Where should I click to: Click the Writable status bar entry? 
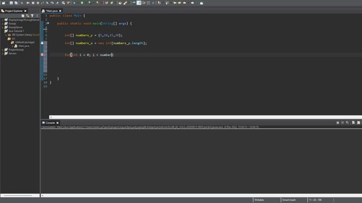point(259,200)
